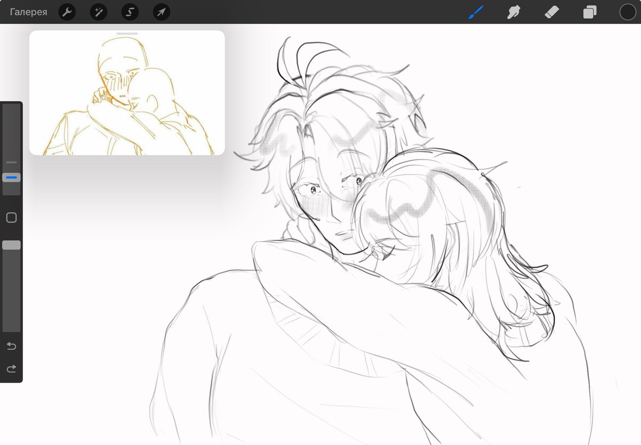Open the Галерея gallery
The width and height of the screenshot is (641, 445).
(x=28, y=12)
